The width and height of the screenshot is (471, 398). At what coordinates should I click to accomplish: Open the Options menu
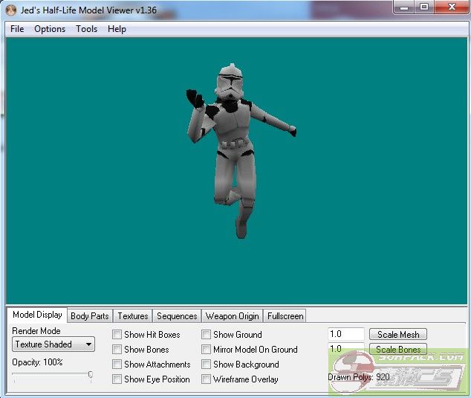50,29
